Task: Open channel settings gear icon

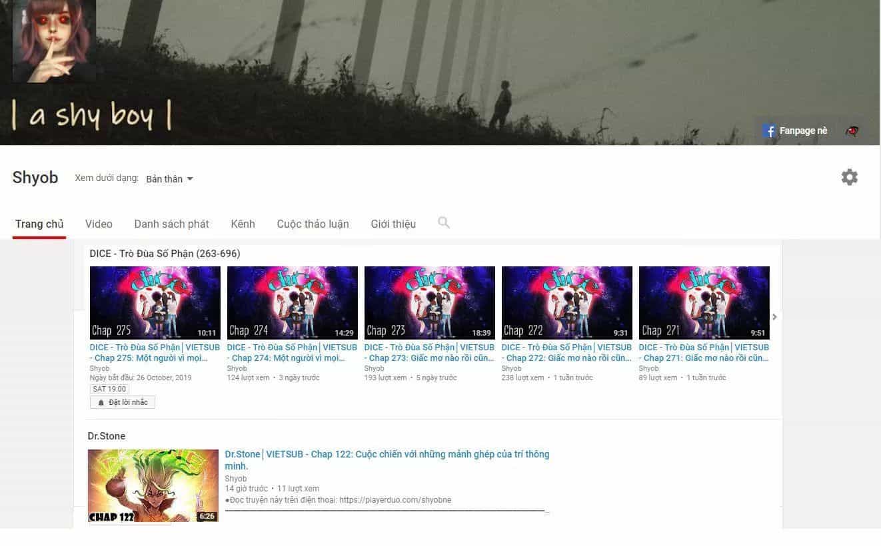Action: (849, 177)
